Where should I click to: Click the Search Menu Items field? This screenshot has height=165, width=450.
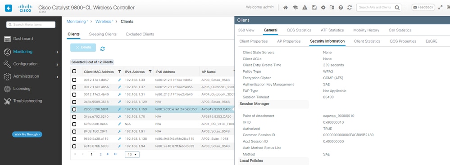click(x=31, y=25)
